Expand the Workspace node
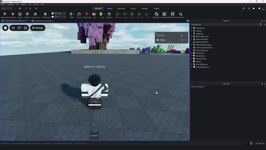 pyautogui.click(x=192, y=28)
